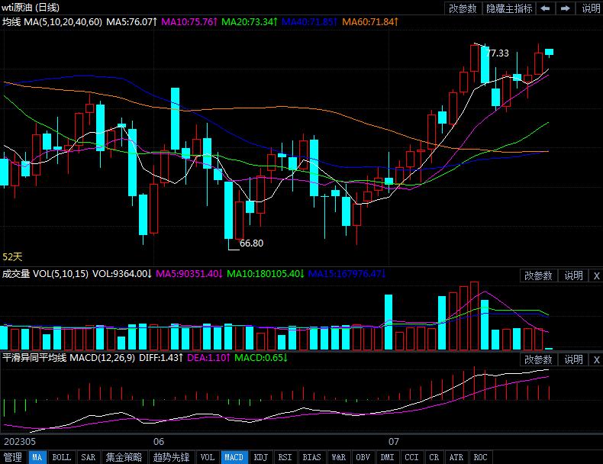Toggle 隐藏主指标 to hide main indicator

[x=509, y=8]
